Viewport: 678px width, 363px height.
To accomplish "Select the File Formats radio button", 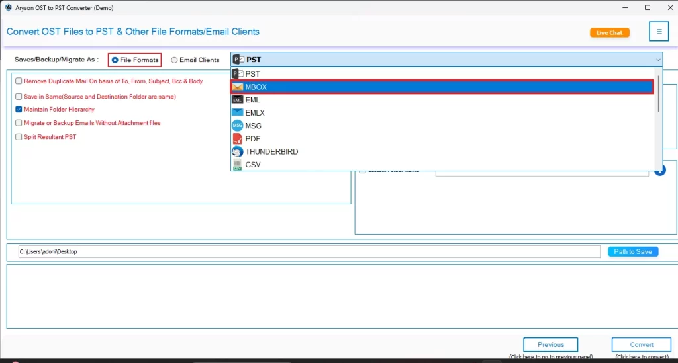I will (x=115, y=60).
